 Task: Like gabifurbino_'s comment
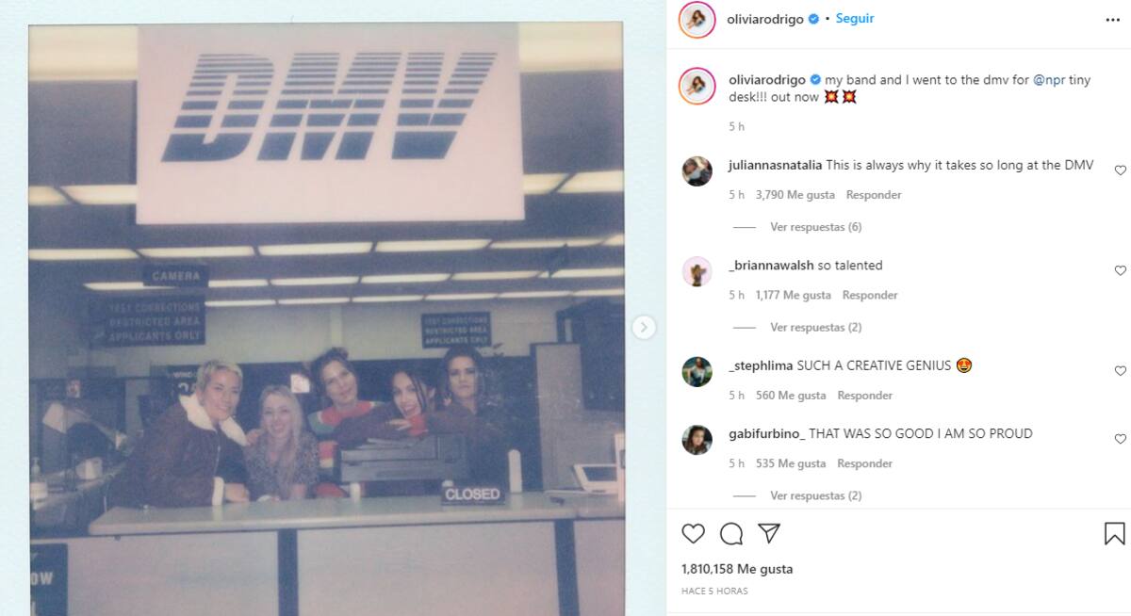[x=1121, y=439]
